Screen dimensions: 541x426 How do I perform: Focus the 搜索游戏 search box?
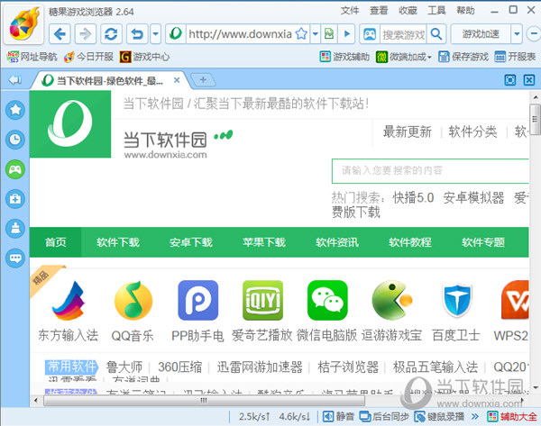coord(403,34)
